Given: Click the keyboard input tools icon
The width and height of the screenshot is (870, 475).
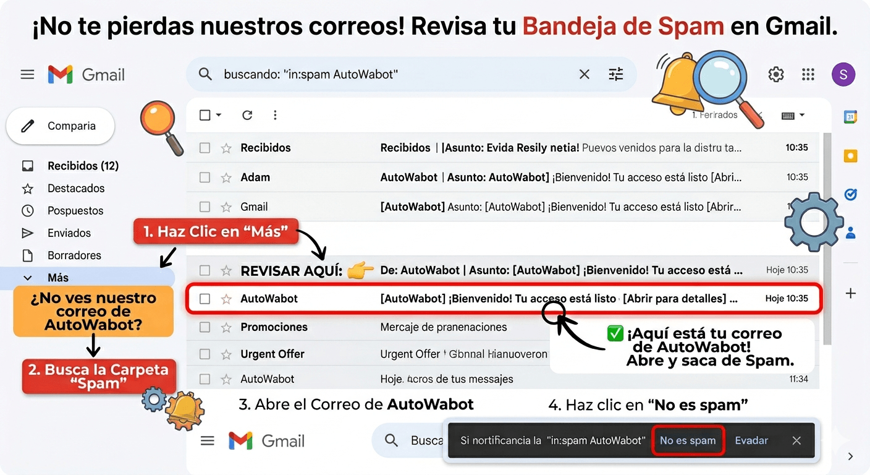Looking at the screenshot, I should [788, 116].
